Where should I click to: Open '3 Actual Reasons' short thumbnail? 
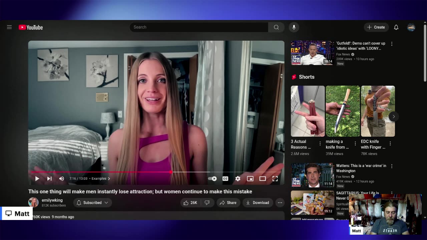coord(308,111)
